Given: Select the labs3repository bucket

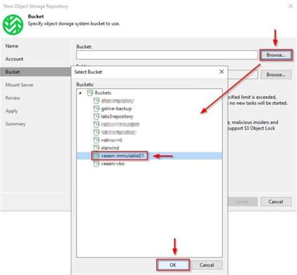Looking at the screenshot, I should (117, 117).
